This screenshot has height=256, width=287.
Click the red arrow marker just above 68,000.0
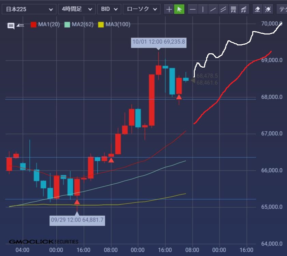(179, 97)
